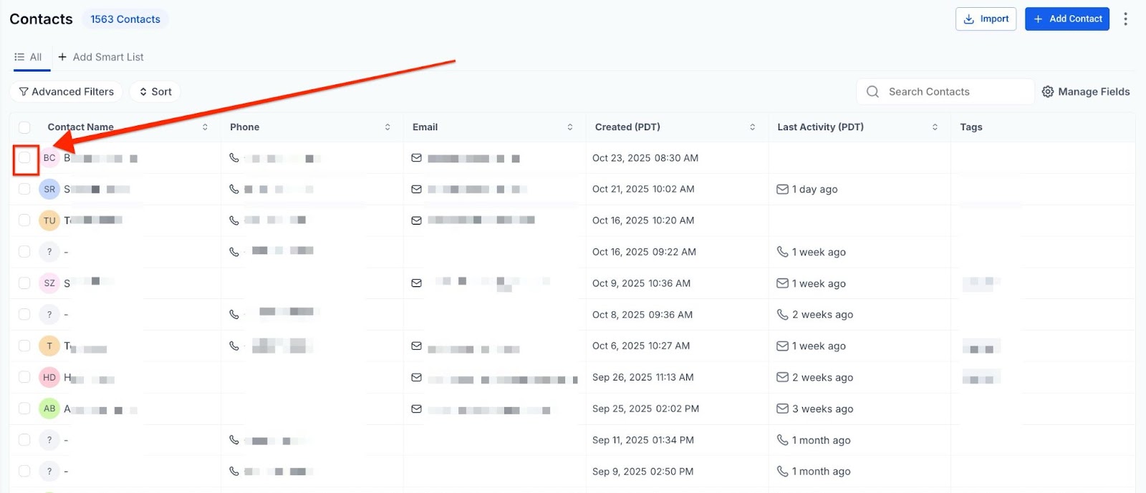The height and width of the screenshot is (493, 1146).
Task: Switch to the All tab
Action: coord(29,57)
